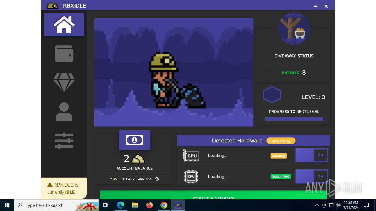
Task: Click the giveaway avatar image
Action: [294, 29]
